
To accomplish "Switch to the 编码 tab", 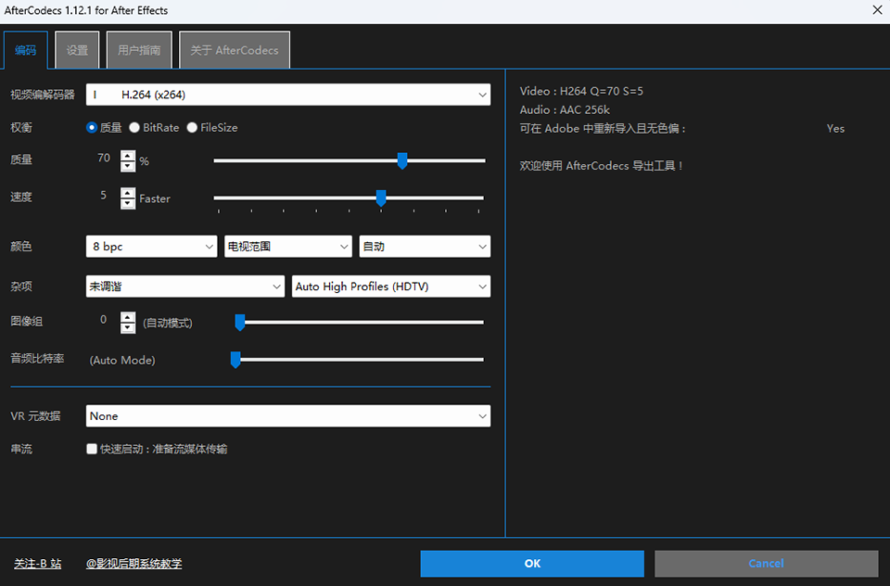I will (x=26, y=50).
